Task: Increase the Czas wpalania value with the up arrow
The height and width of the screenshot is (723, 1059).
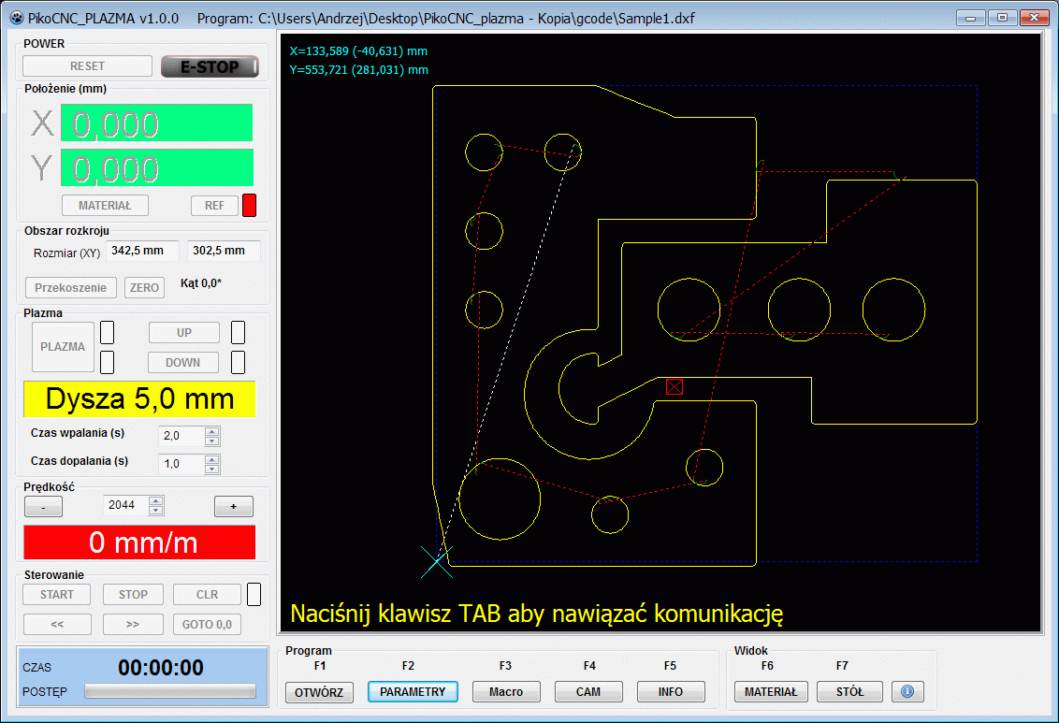Action: 212,431
